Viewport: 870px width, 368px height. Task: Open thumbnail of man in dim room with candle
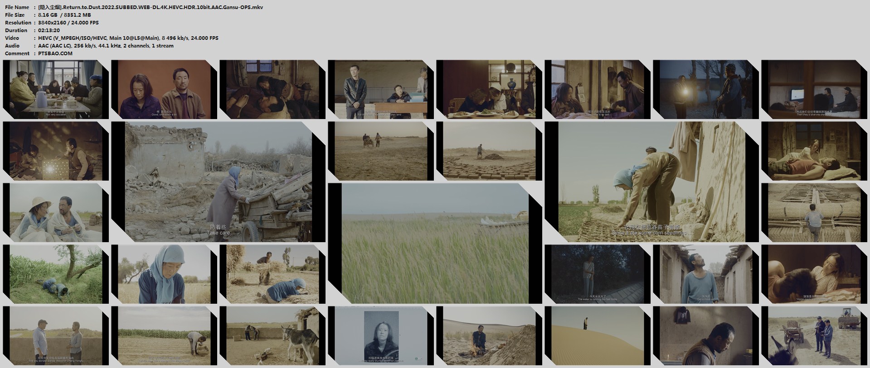[706, 336]
